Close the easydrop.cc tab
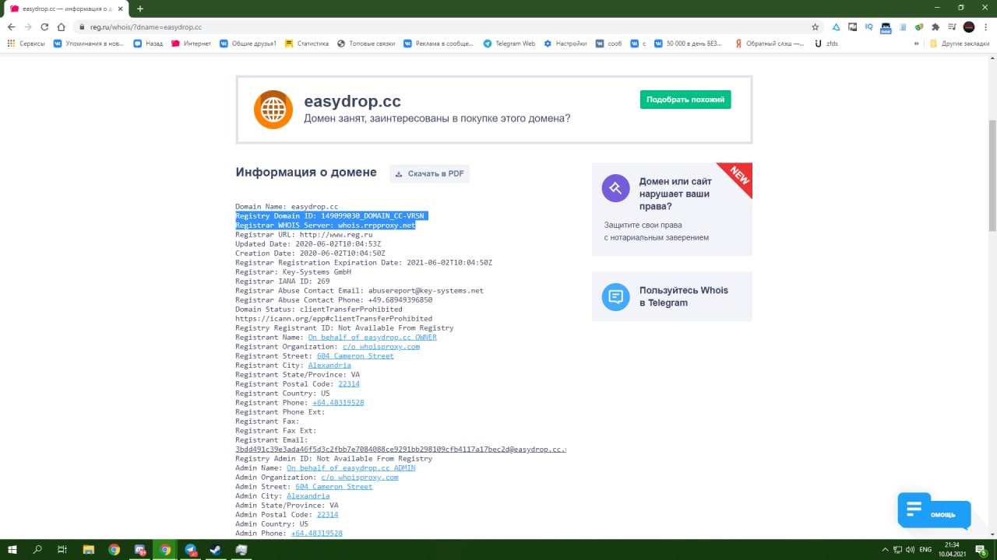 pos(122,9)
